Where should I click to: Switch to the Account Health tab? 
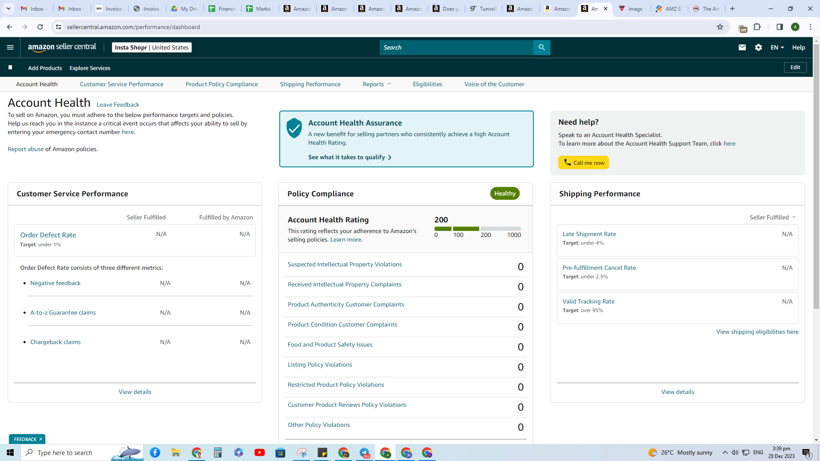pyautogui.click(x=37, y=84)
